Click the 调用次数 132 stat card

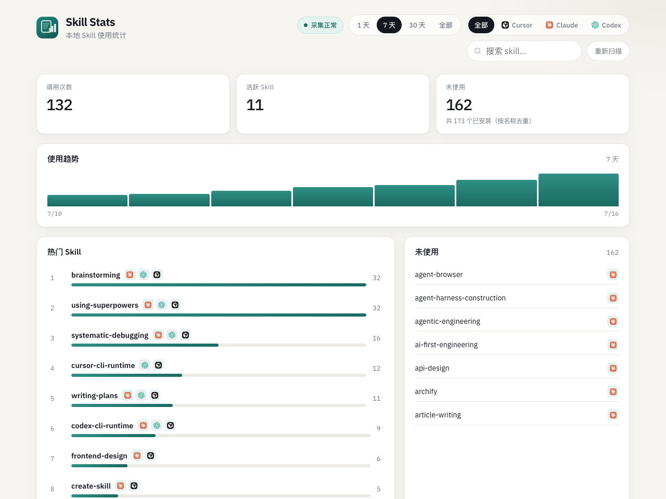click(x=133, y=104)
